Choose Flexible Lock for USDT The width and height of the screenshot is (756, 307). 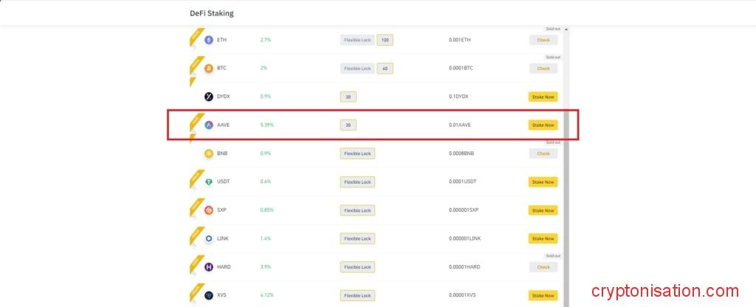click(357, 182)
